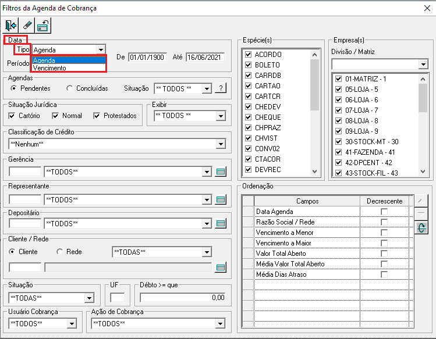Close the Filtros da Agenda window

pyautogui.click(x=427, y=8)
